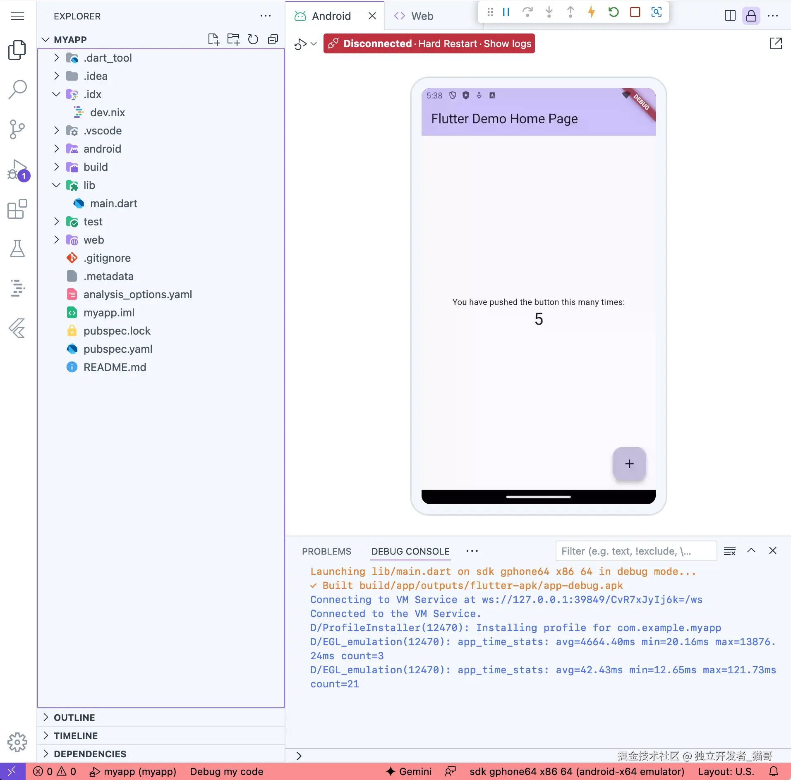Trigger hot reload with the lightning icon
The height and width of the screenshot is (780, 791).
pos(591,12)
